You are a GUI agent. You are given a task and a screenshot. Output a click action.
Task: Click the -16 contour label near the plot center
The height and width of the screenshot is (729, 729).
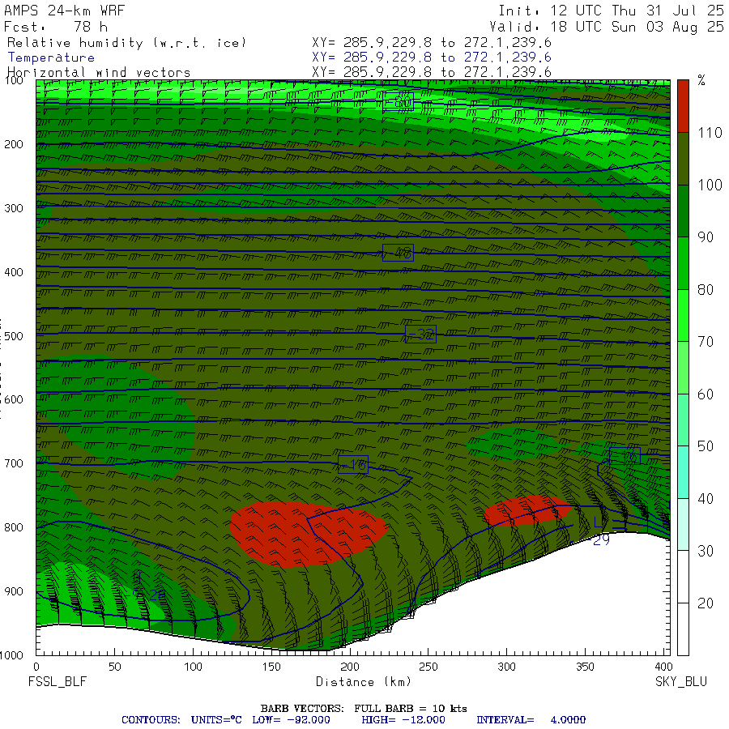point(353,464)
